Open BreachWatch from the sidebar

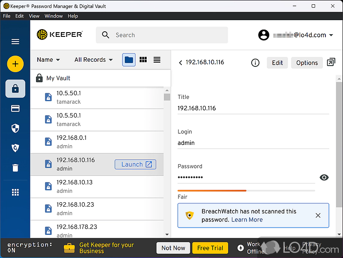[x=15, y=148]
